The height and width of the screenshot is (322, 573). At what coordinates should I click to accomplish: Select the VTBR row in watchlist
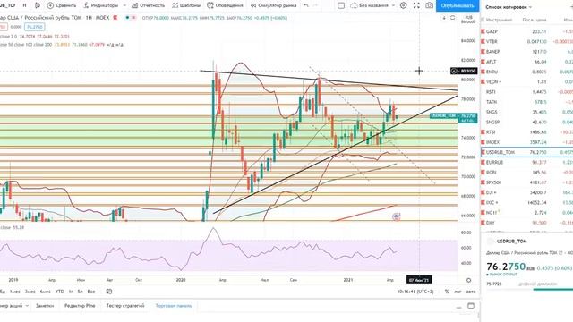coord(527,42)
